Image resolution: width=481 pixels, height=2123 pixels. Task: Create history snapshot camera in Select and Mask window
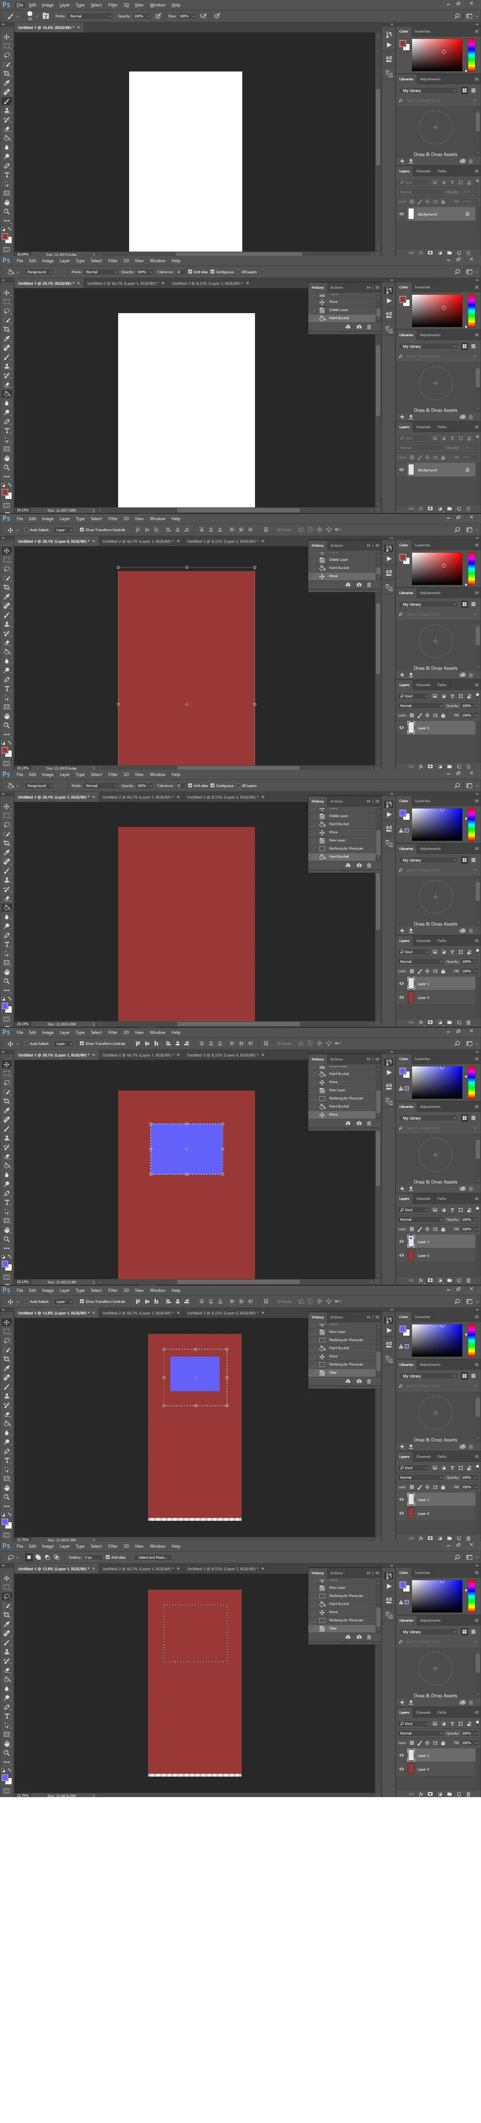[x=358, y=1638]
